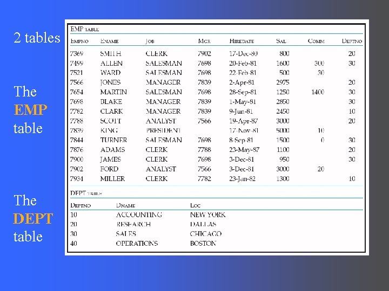Click salary value 800
Viewport: 389px width, 291px height.
click(284, 54)
